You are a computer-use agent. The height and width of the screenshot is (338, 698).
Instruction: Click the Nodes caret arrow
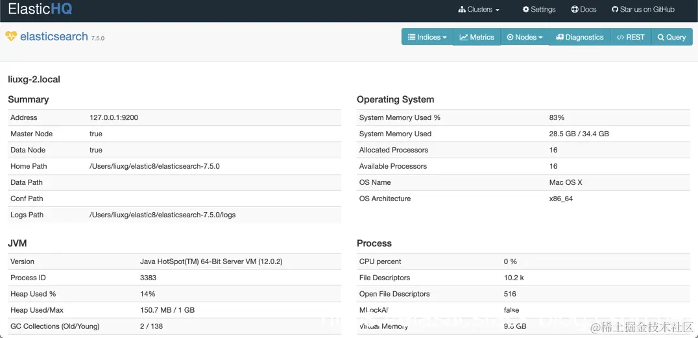[540, 38]
